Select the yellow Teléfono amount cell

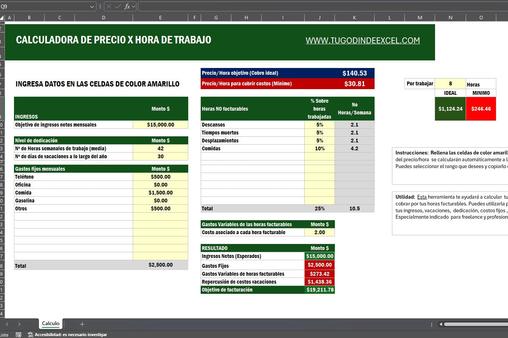click(x=160, y=176)
